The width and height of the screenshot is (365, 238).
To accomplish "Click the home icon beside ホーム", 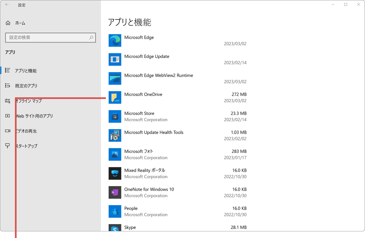I will click(8, 23).
